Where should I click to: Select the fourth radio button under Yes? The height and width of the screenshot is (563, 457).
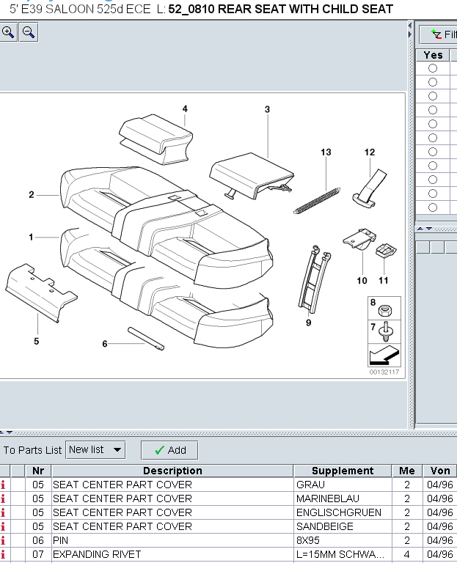tap(433, 110)
